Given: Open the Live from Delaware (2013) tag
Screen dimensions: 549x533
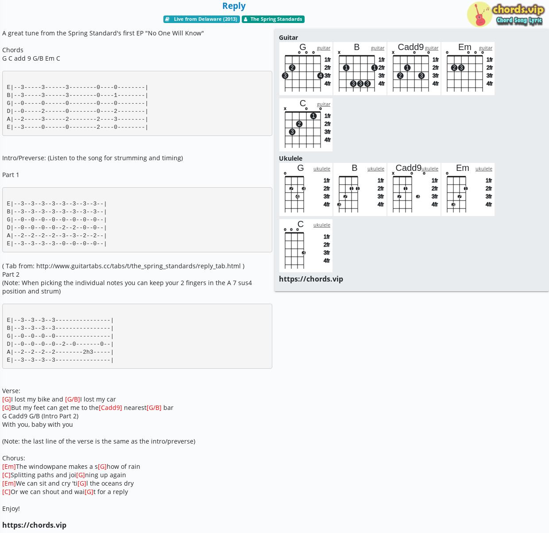Looking at the screenshot, I should [201, 19].
